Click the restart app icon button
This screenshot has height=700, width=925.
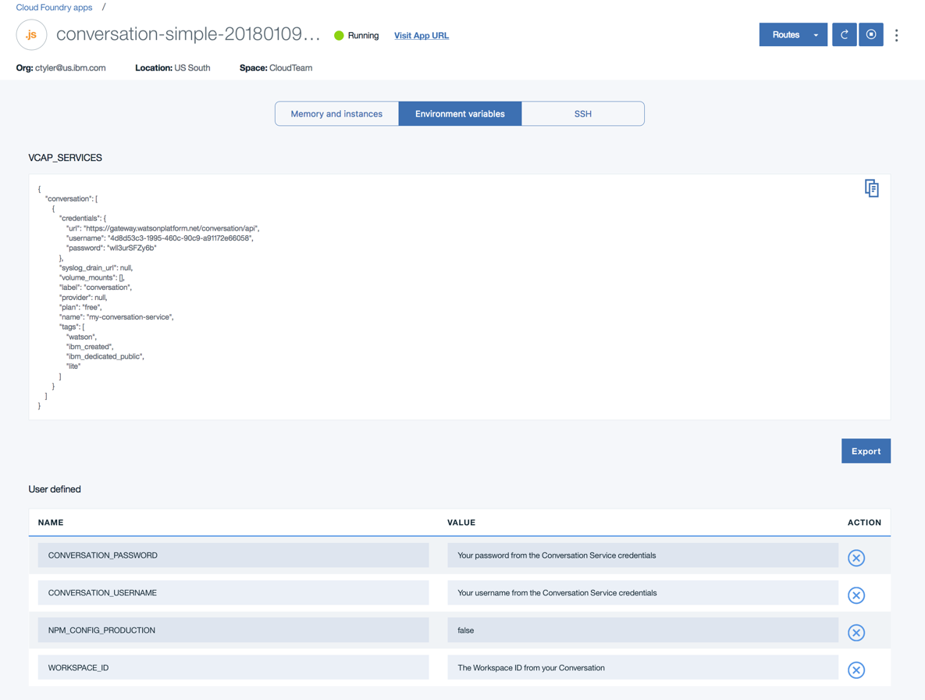(844, 35)
